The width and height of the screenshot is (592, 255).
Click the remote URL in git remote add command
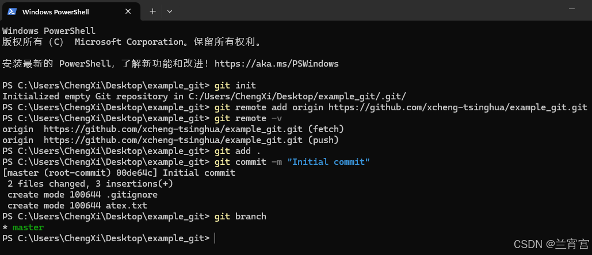tap(457, 107)
